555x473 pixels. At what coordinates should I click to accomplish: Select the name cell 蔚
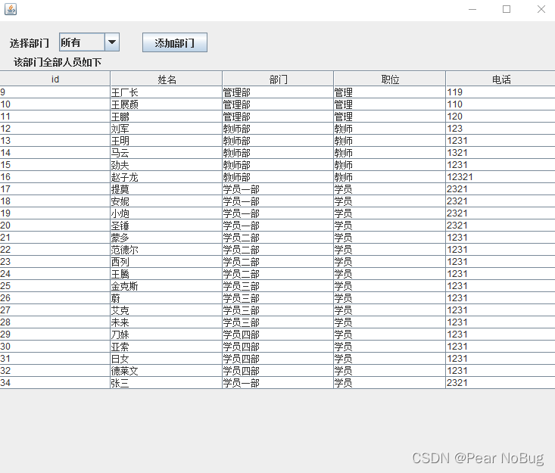pos(167,298)
